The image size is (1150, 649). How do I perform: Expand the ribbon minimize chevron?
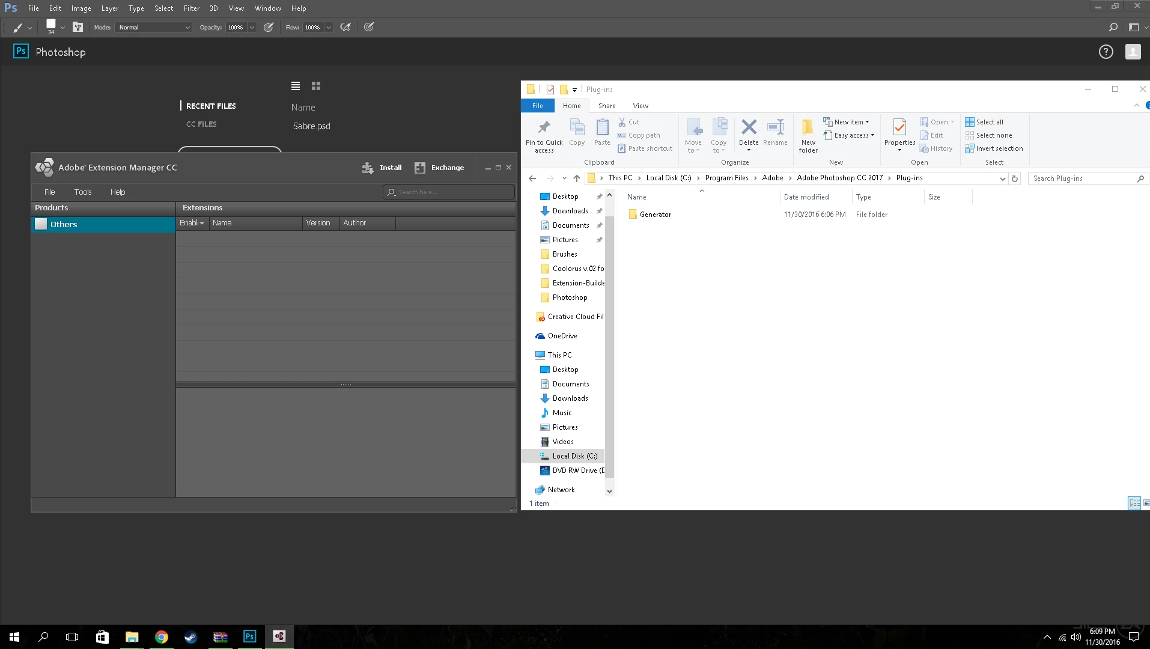(1137, 106)
